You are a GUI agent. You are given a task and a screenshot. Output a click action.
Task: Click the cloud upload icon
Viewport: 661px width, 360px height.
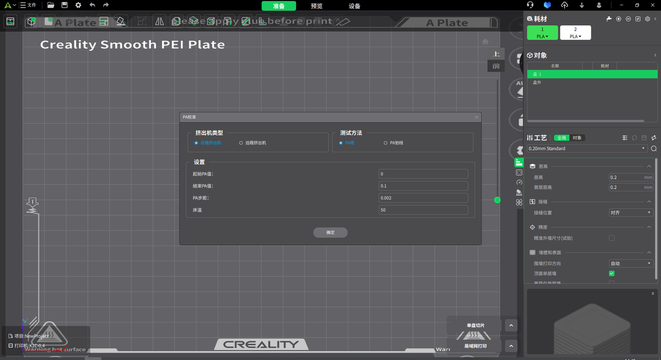564,5
